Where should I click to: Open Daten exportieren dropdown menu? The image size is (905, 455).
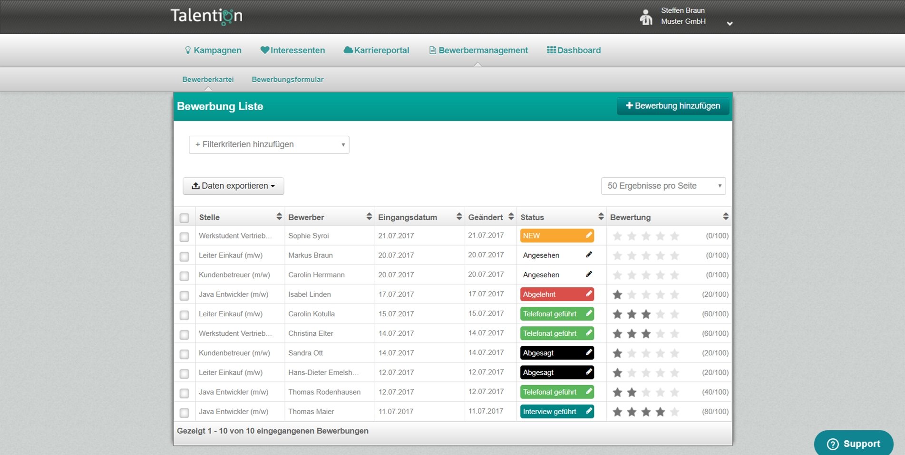tap(234, 186)
